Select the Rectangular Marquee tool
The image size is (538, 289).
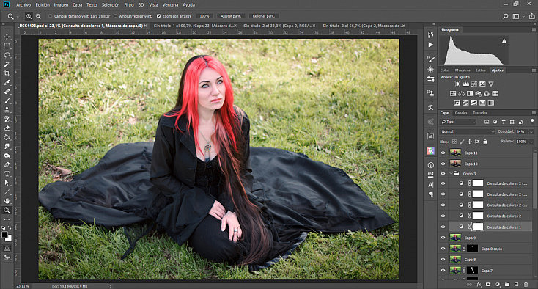[x=7, y=46]
